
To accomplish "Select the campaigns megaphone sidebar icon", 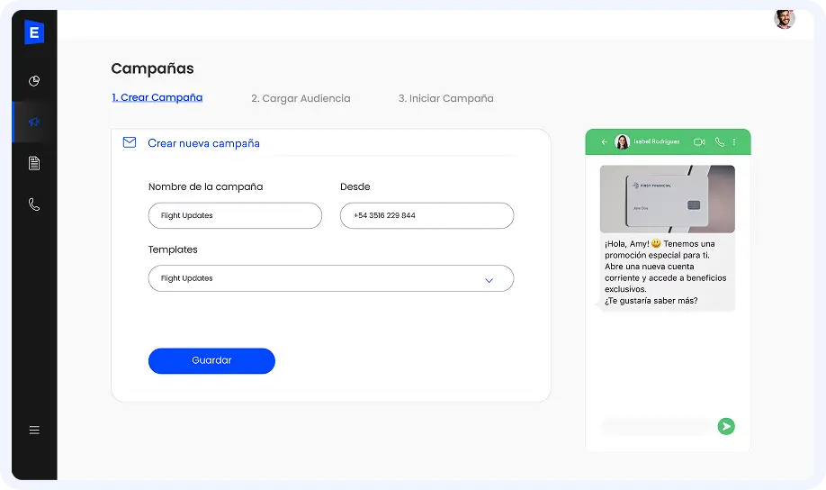I will tap(34, 122).
